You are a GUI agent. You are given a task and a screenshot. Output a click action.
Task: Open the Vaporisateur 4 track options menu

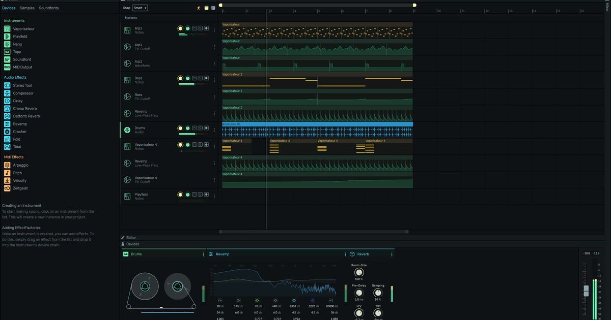[214, 147]
